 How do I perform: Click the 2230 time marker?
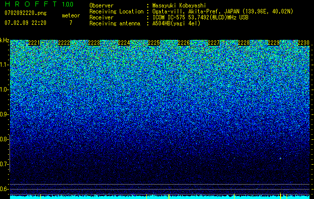[x=304, y=43]
